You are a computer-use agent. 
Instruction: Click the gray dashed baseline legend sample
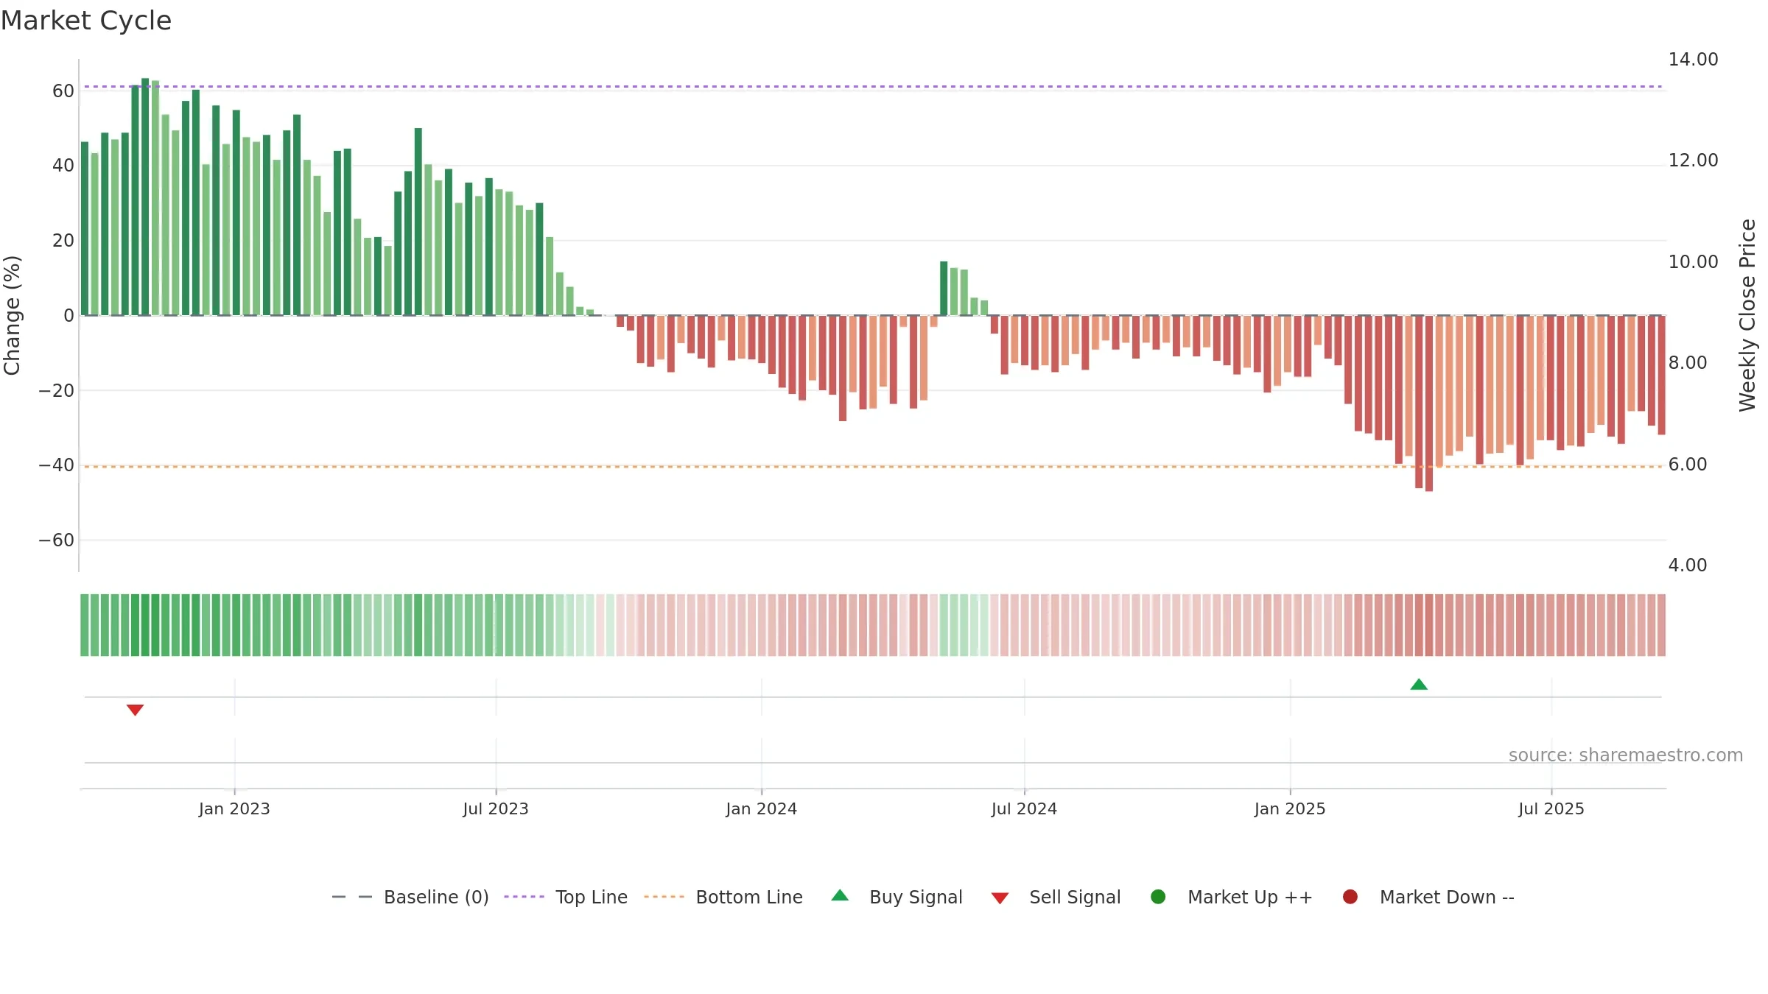pyautogui.click(x=352, y=897)
